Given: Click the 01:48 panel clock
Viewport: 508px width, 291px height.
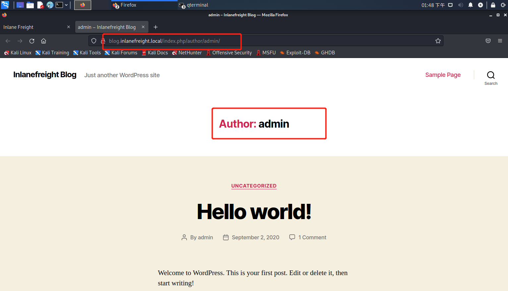Looking at the screenshot, I should (x=433, y=5).
